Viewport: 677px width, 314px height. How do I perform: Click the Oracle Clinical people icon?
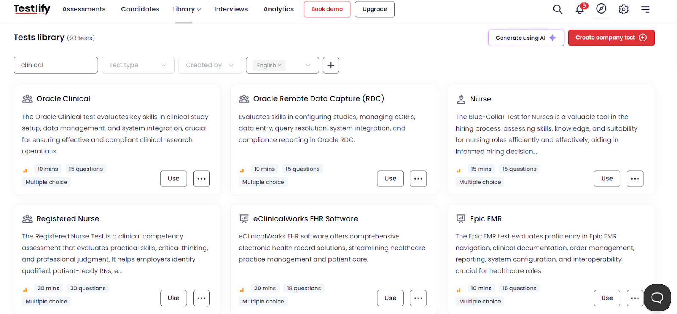[28, 99]
